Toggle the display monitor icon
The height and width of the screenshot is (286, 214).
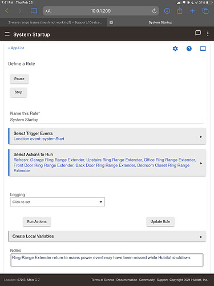point(203,49)
